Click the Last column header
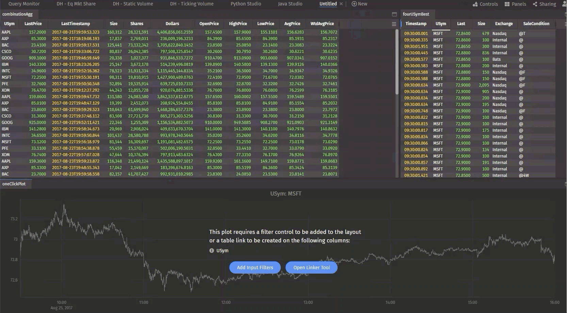Image resolution: width=567 pixels, height=313 pixels. [x=461, y=24]
